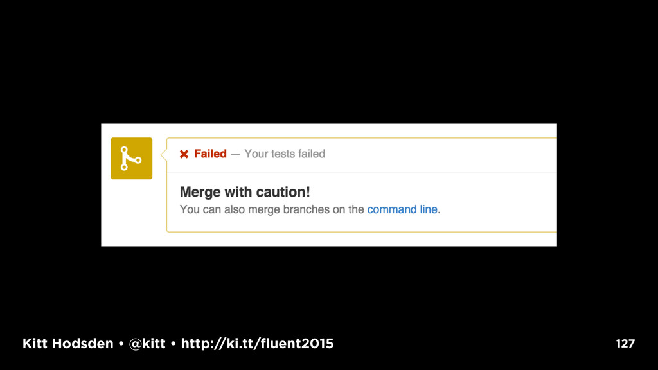Click the bullet between Kitt Hodsden and @kitt
The image size is (658, 370).
pyautogui.click(x=121, y=344)
